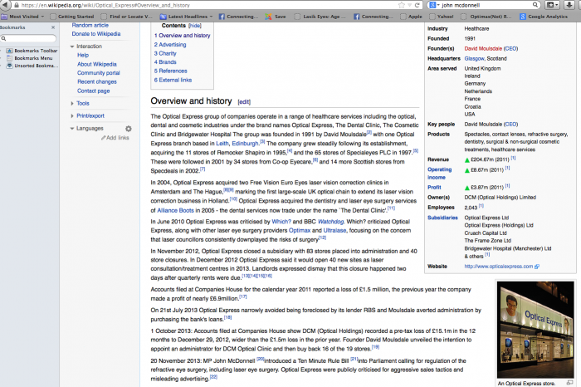Collapse the Interaction sidebar section
Viewport: 581px width, 387px height.
[x=72, y=47]
